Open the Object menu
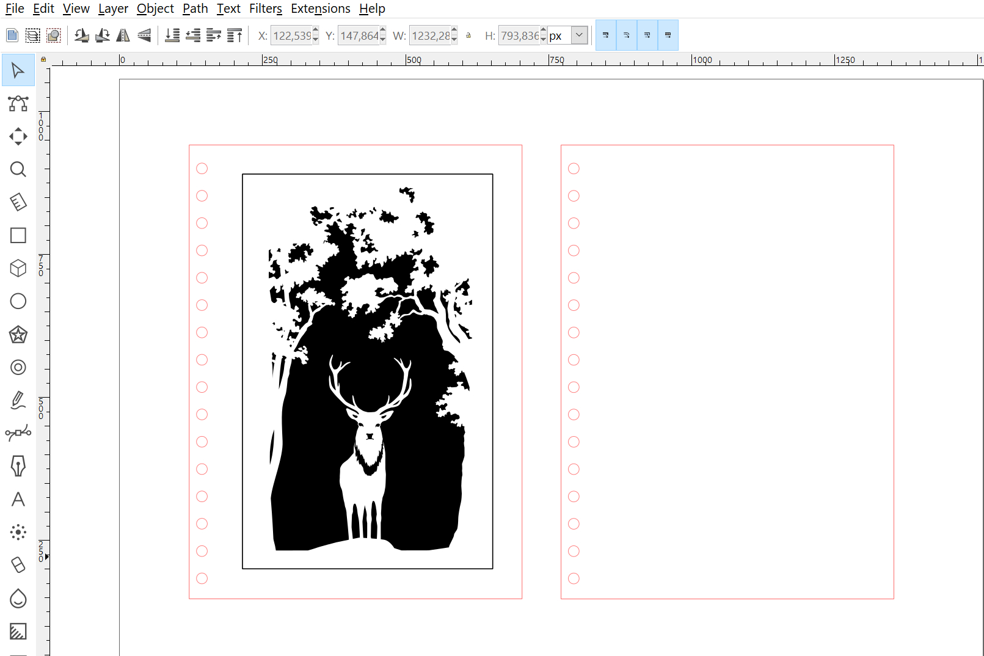This screenshot has width=984, height=656. tap(155, 9)
